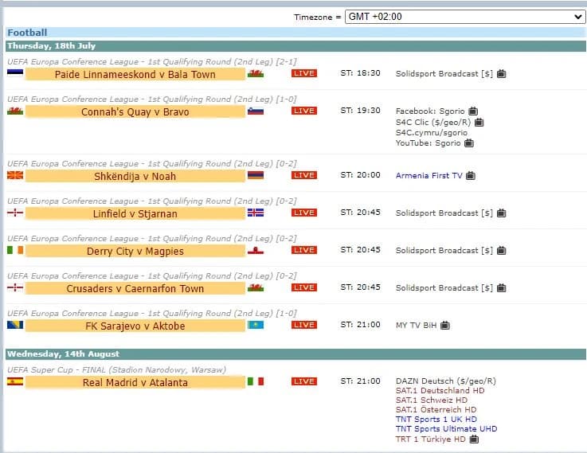Viewport: 587px width, 453px height.
Task: Open Connah's Quay v Bravo match
Action: [x=135, y=111]
